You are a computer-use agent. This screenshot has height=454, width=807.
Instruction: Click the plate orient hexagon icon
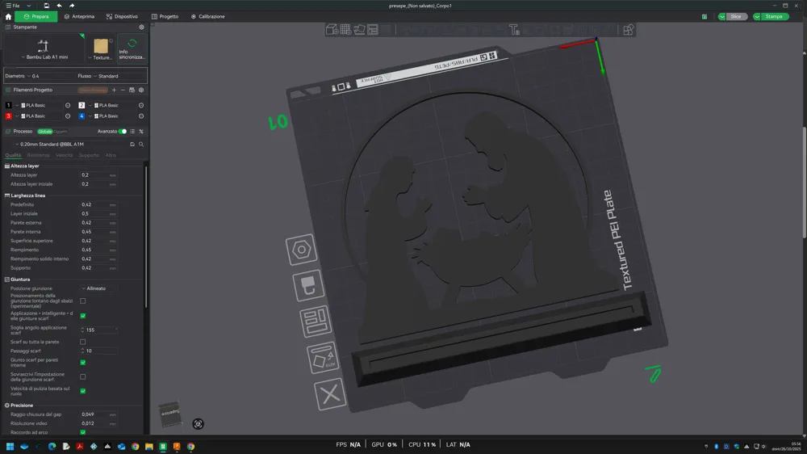pyautogui.click(x=302, y=250)
